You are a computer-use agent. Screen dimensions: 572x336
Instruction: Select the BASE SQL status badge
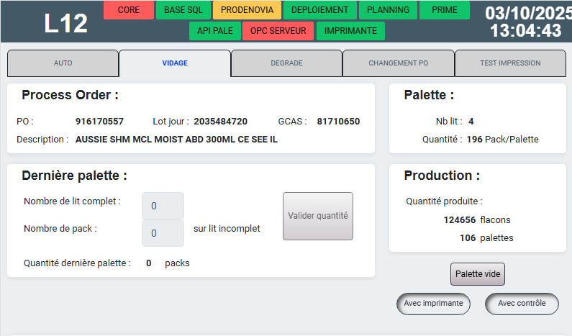[x=183, y=10]
